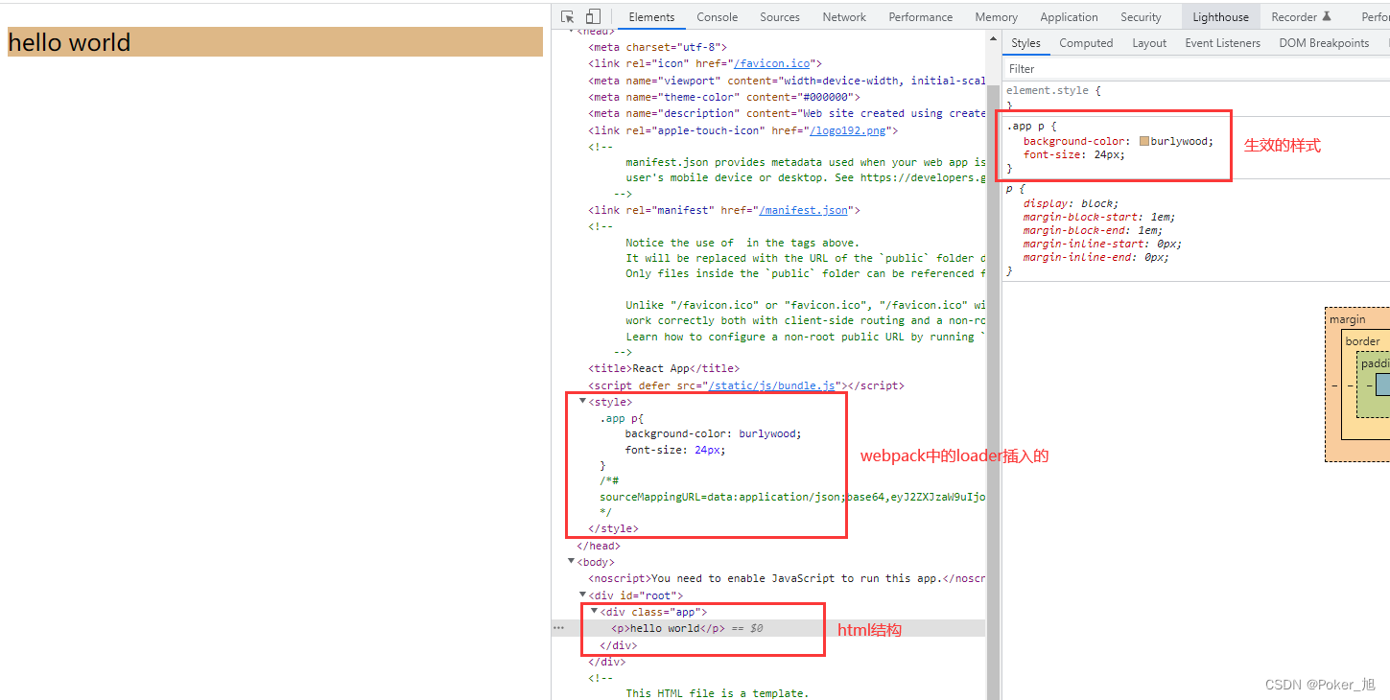Select the meta theme-color node
The width and height of the screenshot is (1390, 700).
724,97
